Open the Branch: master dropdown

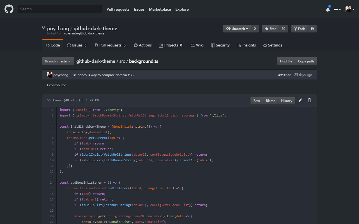pos(58,61)
